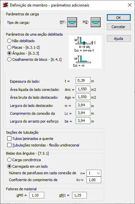The width and height of the screenshot is (135, 204).
Task: Click the Lc connection length field
Action: click(83, 113)
